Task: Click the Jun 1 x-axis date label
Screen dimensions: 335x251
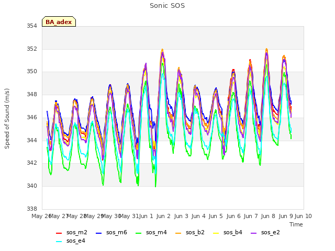Action: click(x=146, y=216)
